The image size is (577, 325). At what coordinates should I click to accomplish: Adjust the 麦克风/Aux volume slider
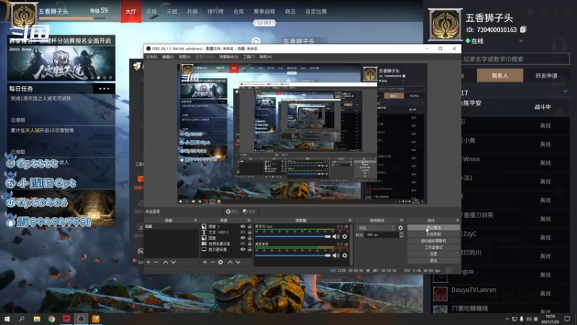(293, 237)
